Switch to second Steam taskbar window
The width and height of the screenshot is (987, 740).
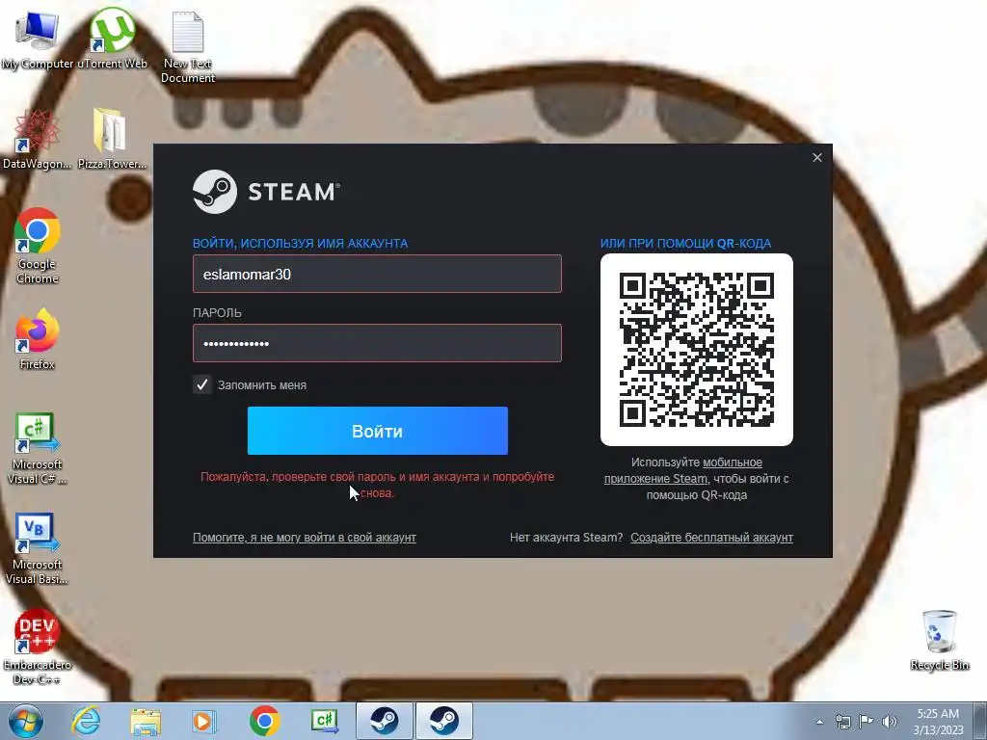(x=444, y=721)
